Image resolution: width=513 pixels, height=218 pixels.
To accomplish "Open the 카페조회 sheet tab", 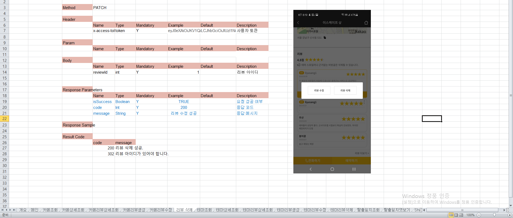I will 50,210.
